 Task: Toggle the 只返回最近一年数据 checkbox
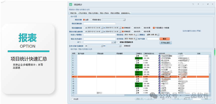tap(154, 28)
